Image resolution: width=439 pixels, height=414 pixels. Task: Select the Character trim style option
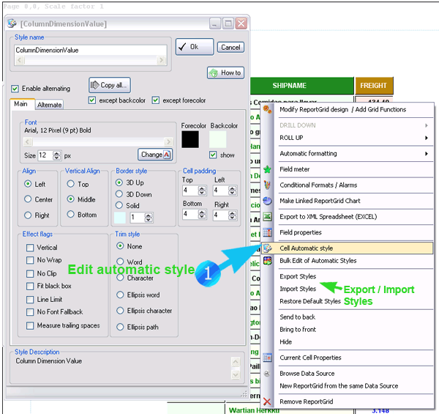[120, 278]
